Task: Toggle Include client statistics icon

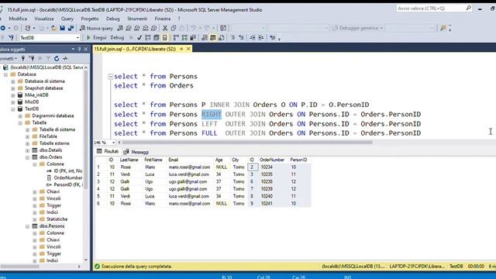Action: pyautogui.click(x=193, y=38)
